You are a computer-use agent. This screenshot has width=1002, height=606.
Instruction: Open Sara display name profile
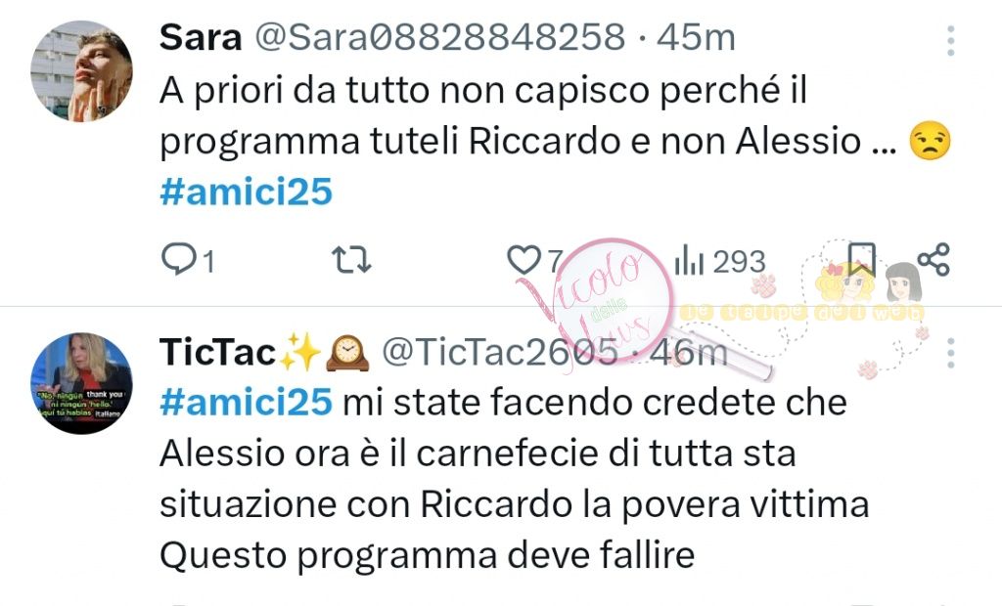pyautogui.click(x=201, y=37)
